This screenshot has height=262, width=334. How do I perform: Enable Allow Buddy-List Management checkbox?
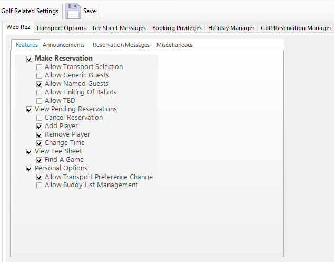point(40,185)
